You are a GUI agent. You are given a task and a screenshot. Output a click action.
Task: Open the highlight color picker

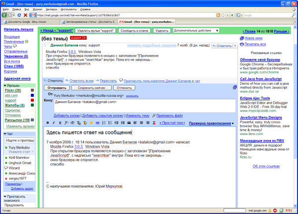[x=85, y=123]
